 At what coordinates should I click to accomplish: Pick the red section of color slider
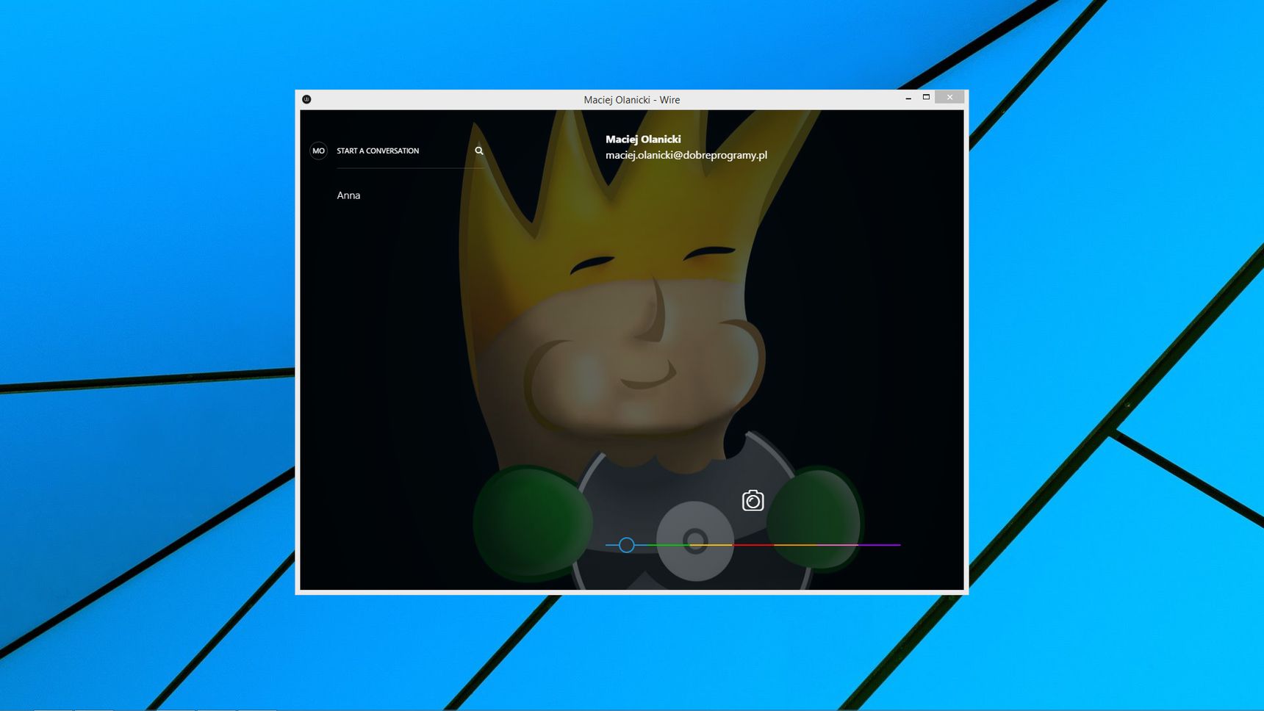click(x=753, y=545)
